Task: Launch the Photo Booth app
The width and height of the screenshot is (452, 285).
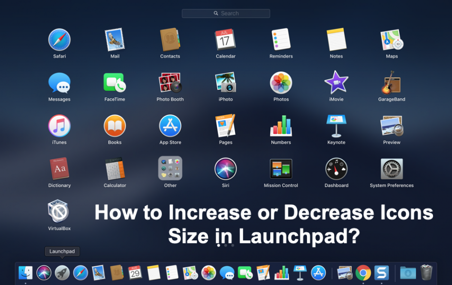Action: (170, 83)
